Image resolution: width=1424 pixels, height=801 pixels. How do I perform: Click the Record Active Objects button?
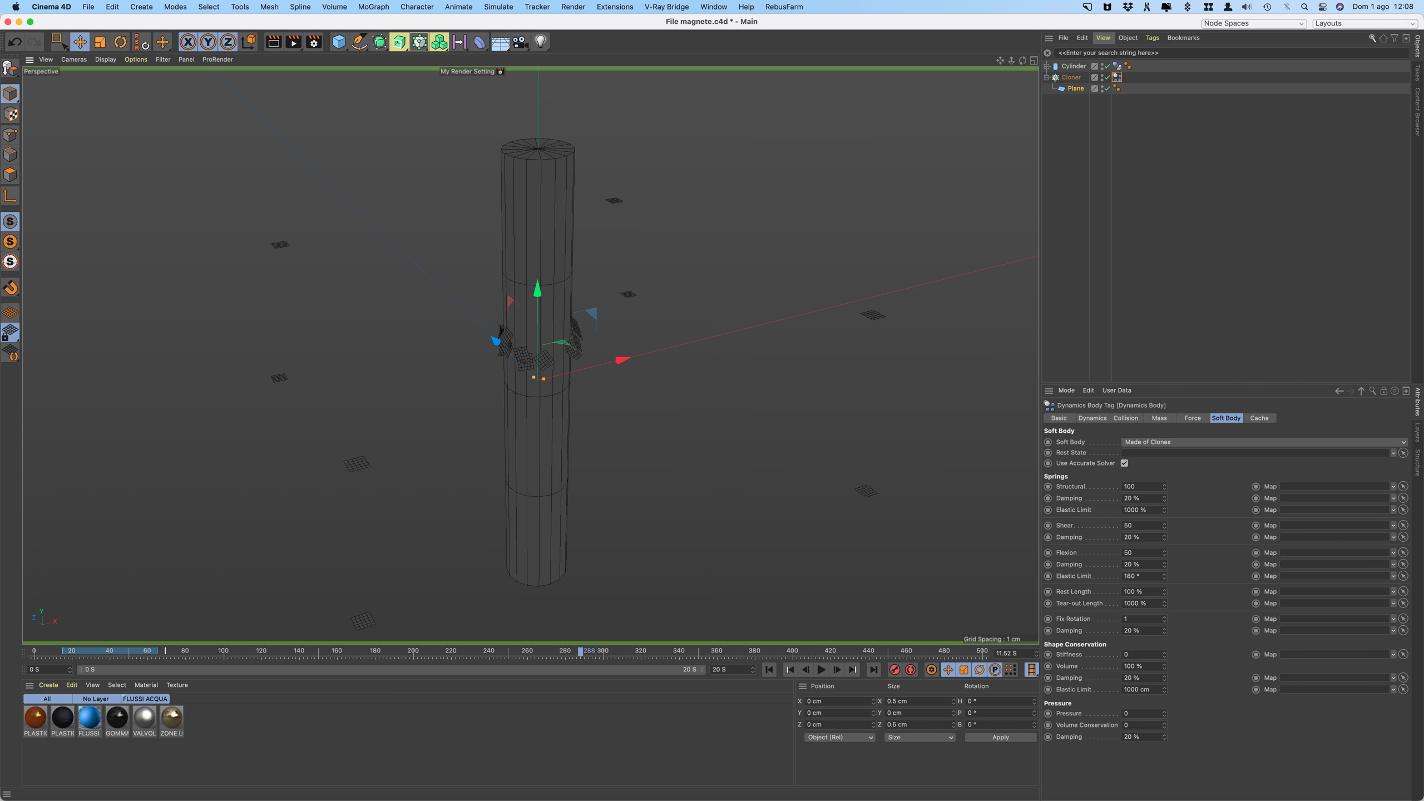[894, 670]
